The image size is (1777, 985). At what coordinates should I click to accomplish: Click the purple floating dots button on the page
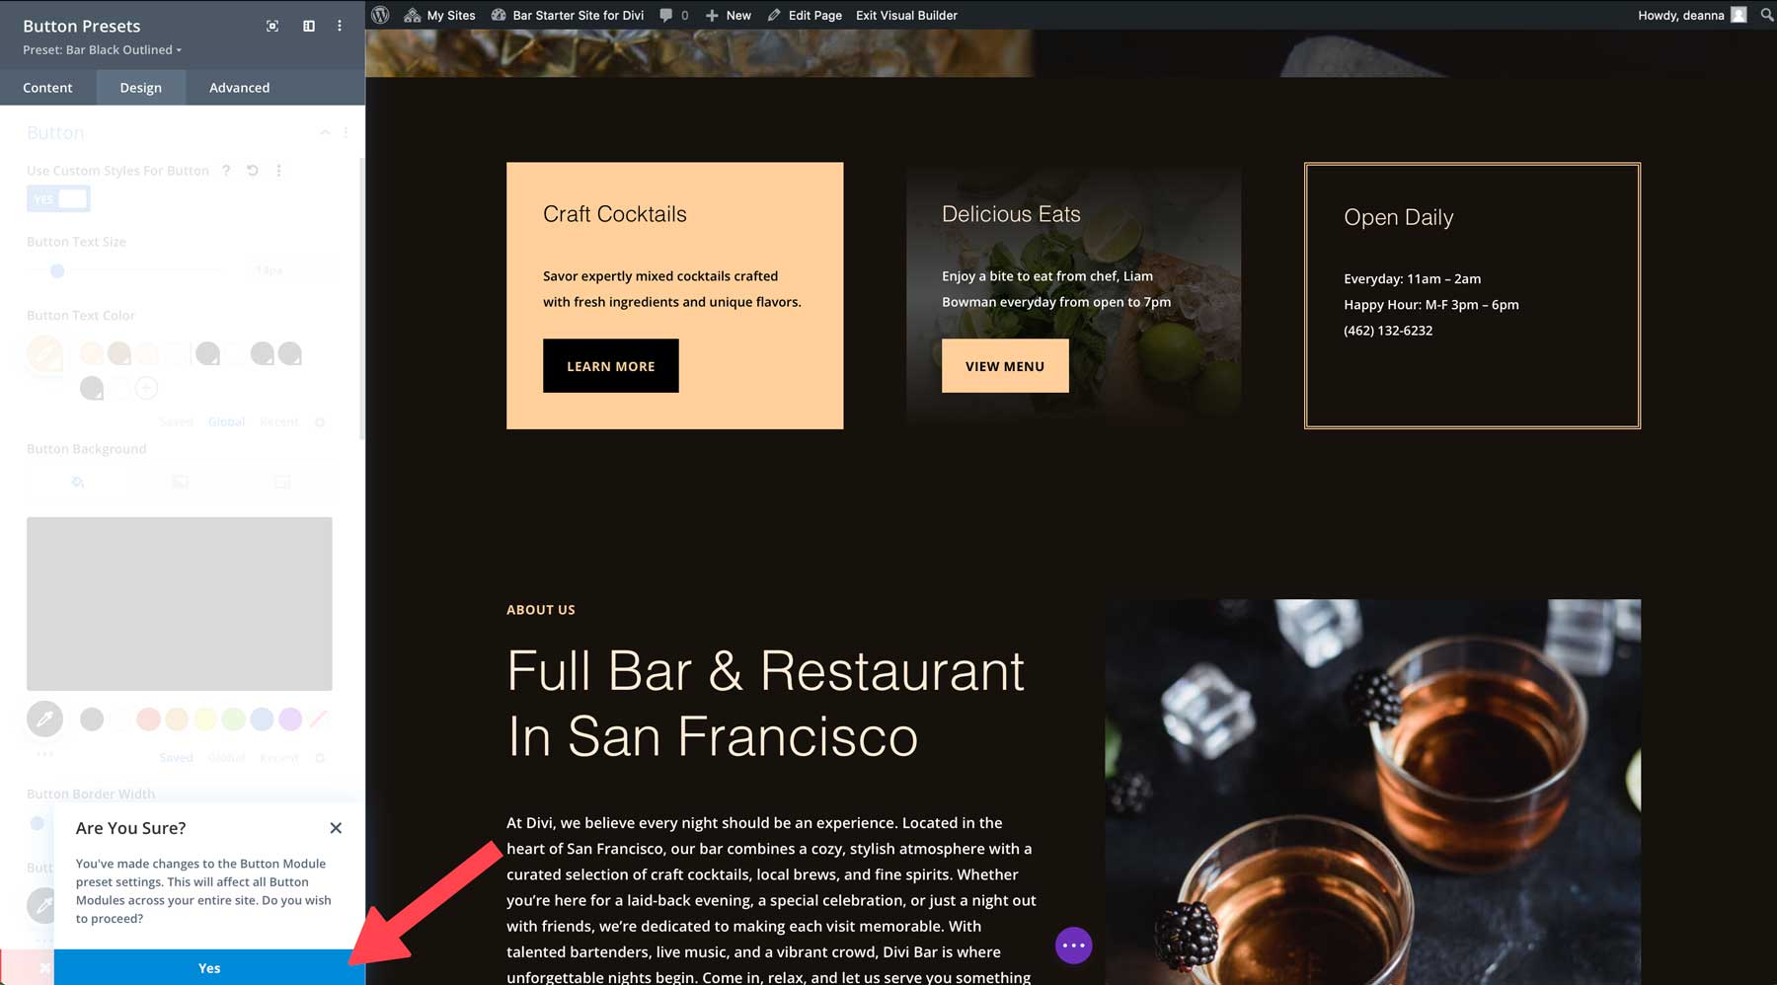[x=1074, y=945]
